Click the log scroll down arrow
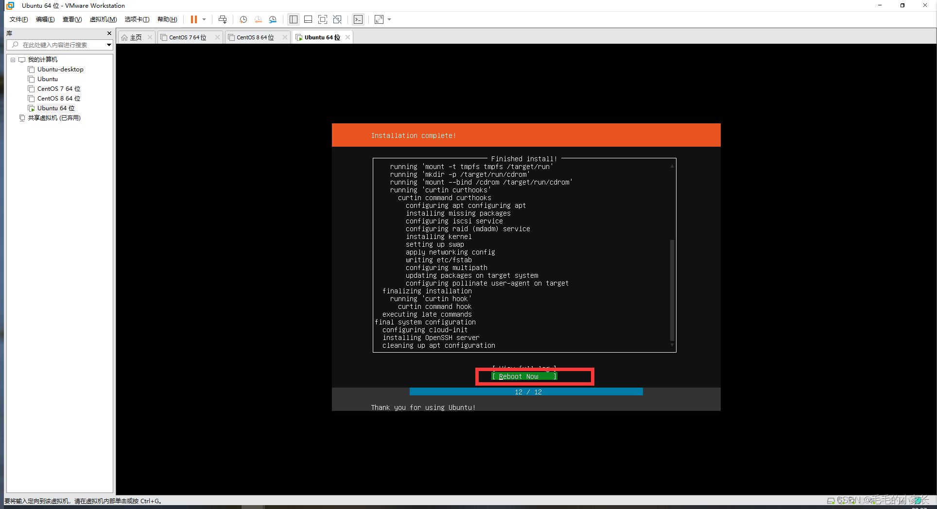Viewport: 937px width, 509px height. tap(672, 345)
